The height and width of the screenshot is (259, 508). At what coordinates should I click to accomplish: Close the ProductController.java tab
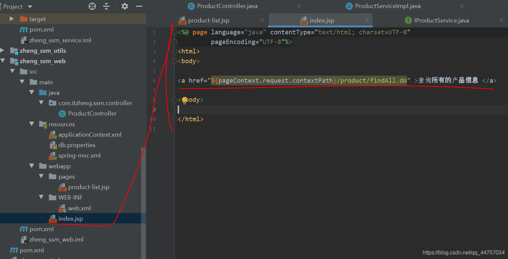pyautogui.click(x=299, y=6)
